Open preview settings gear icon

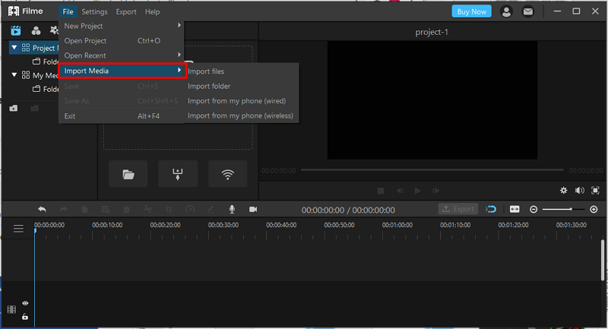tap(563, 190)
